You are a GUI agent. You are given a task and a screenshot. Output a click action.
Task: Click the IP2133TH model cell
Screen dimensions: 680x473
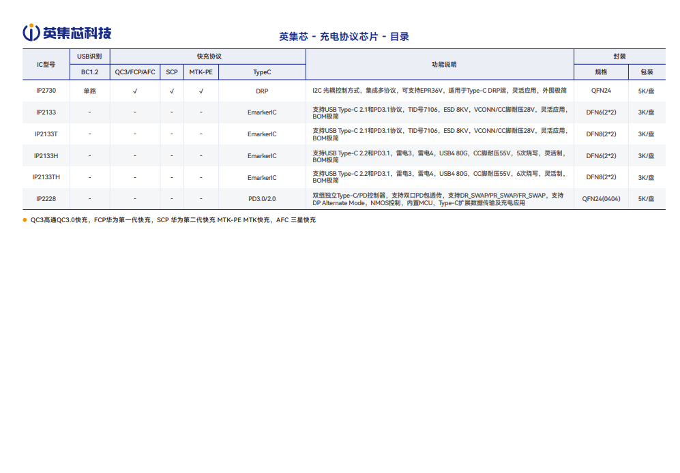click(46, 177)
